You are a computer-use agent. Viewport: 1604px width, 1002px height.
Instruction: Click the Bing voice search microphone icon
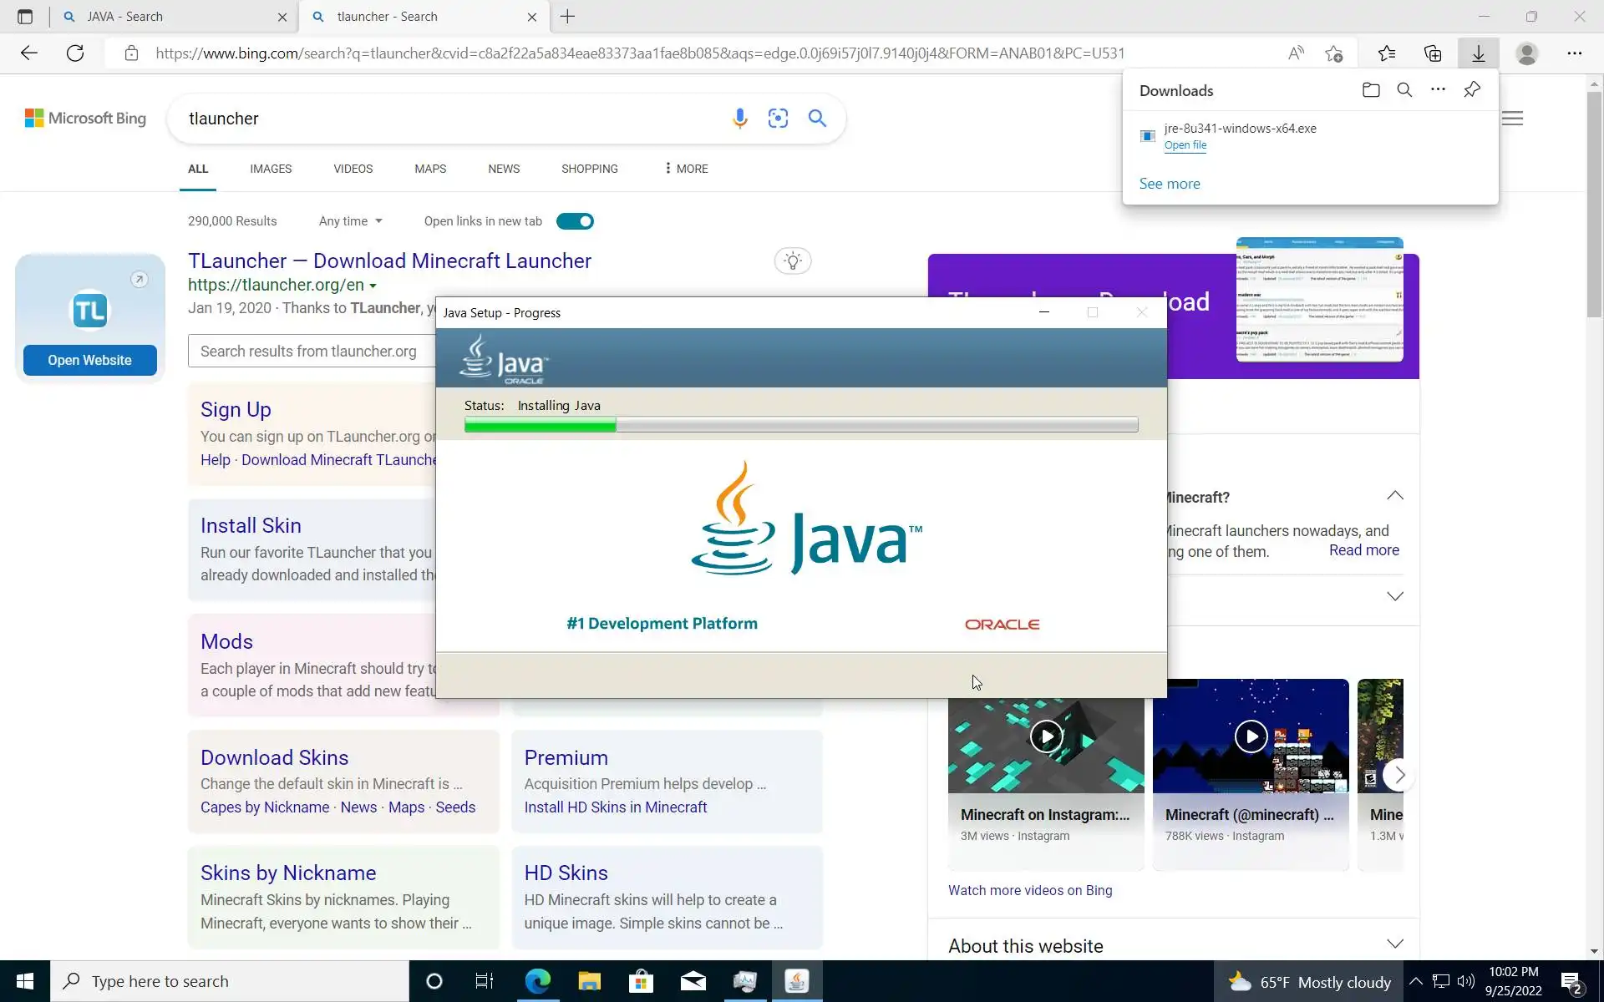pyautogui.click(x=739, y=119)
